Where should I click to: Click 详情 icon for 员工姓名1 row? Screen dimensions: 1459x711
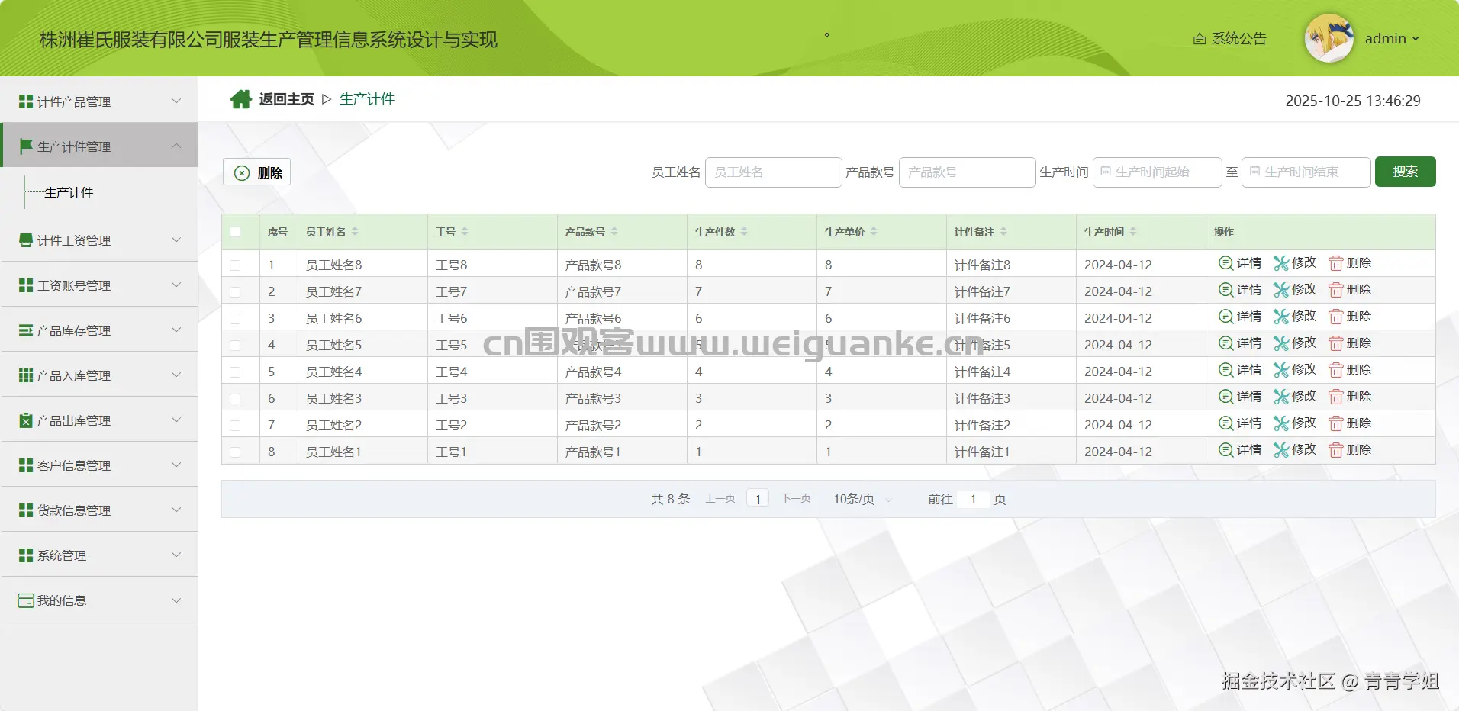[1225, 450]
